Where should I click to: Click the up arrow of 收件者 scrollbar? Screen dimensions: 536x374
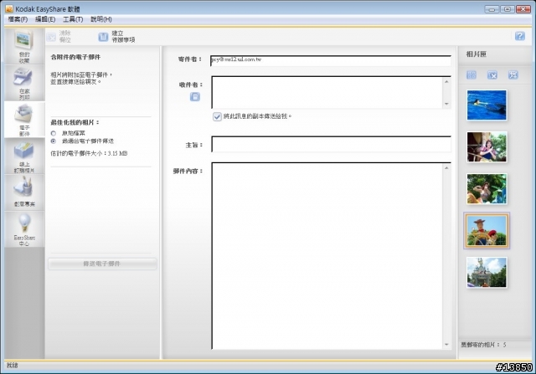(x=446, y=82)
